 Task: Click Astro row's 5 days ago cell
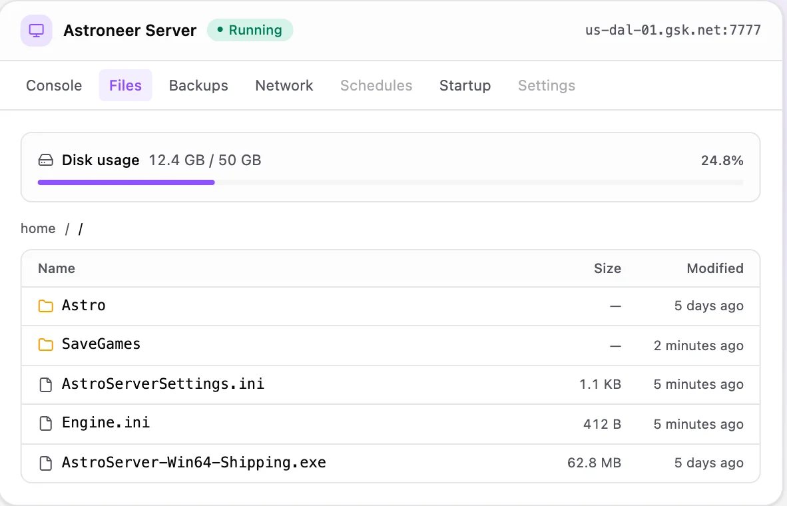point(708,306)
